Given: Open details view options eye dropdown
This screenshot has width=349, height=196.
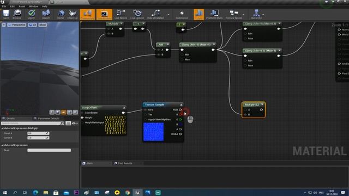Looking at the screenshot, I should (75, 123).
